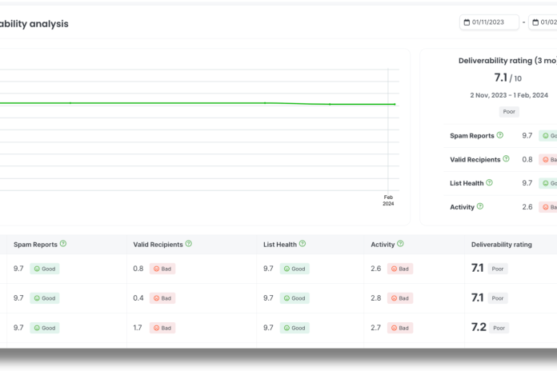Image resolution: width=557 pixels, height=371 pixels.
Task: Click the Bad badge next to the 0.4 value
Action: point(162,298)
